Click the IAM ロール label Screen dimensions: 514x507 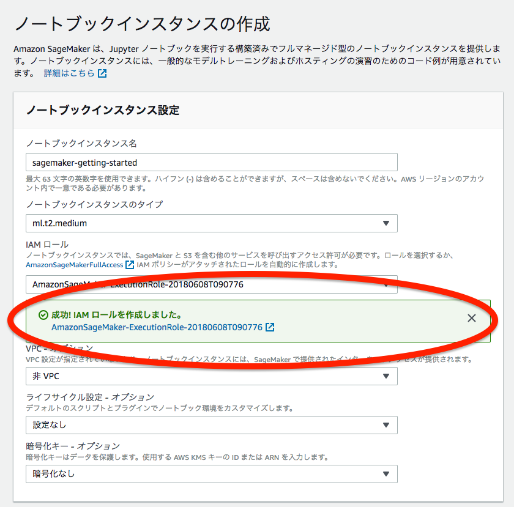pyautogui.click(x=47, y=245)
